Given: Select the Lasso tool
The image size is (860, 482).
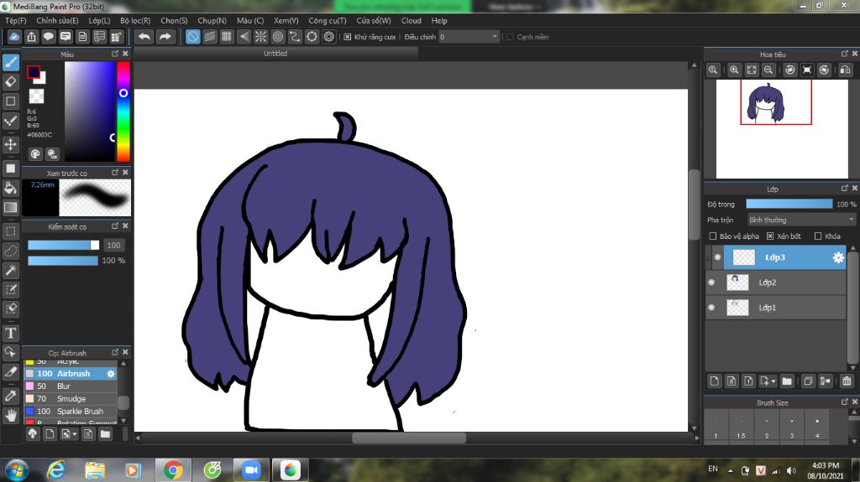Looking at the screenshot, I should [11, 251].
